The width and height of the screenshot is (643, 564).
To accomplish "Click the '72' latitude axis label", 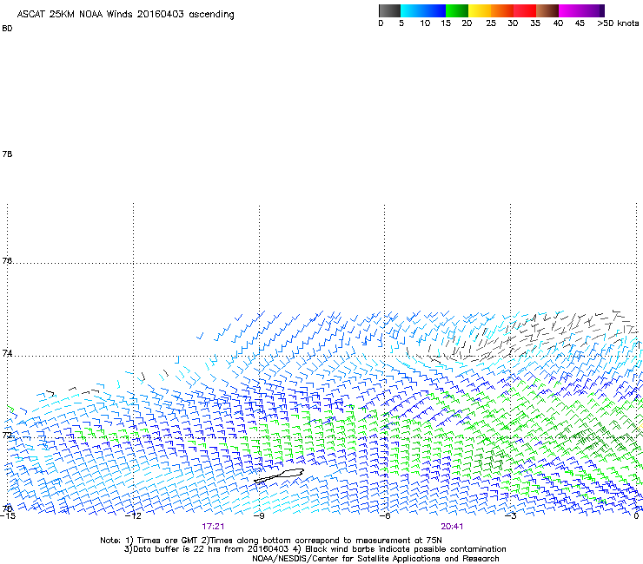I will tap(7, 435).
